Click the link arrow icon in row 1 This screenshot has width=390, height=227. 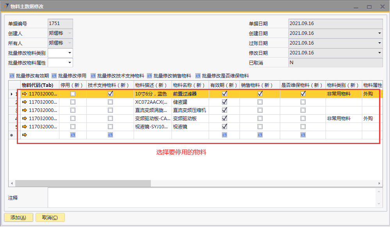click(x=25, y=94)
